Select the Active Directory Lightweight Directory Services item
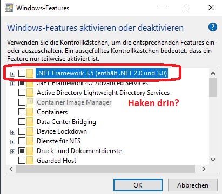The width and height of the screenshot is (222, 194). coord(103,93)
